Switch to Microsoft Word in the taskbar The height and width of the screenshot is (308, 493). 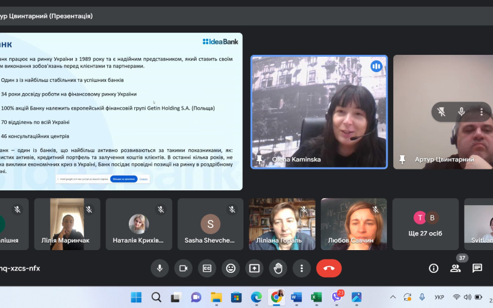point(296,297)
